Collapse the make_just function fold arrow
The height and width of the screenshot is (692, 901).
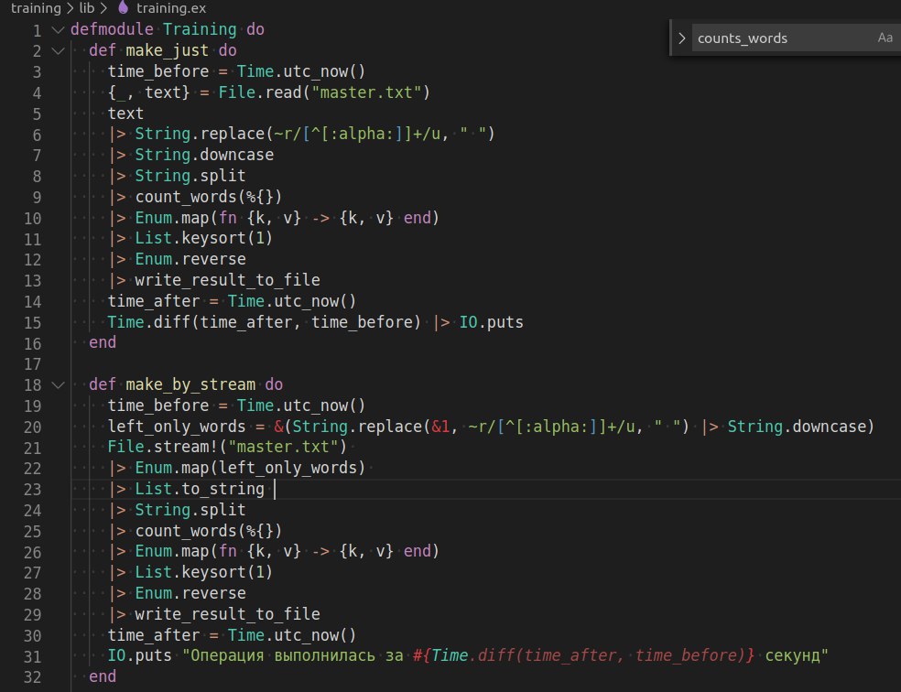[x=58, y=51]
